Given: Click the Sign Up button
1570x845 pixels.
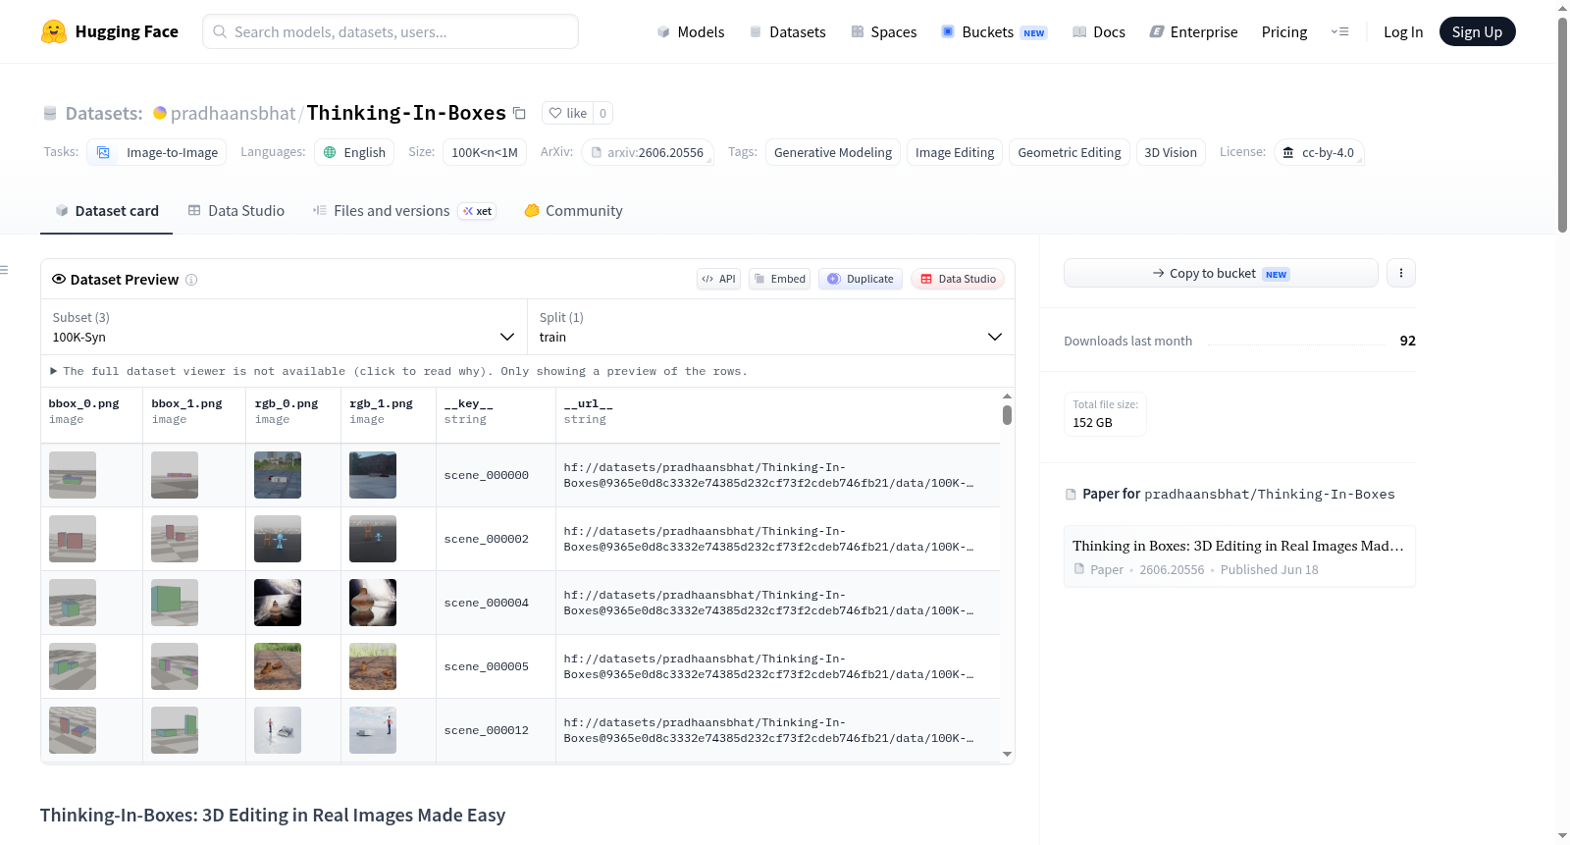Looking at the screenshot, I should pos(1478,31).
